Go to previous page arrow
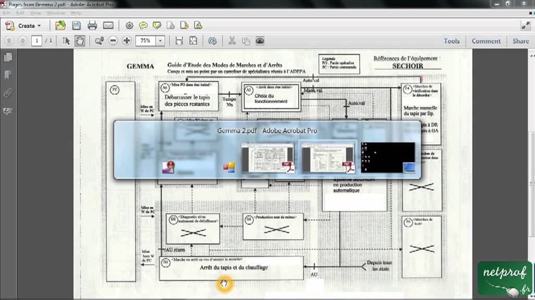535x300 pixels. point(9,41)
